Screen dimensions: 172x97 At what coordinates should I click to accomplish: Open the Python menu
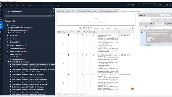point(37,5)
